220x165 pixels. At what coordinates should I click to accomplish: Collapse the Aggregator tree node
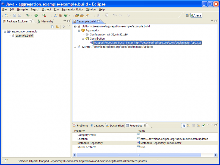coord(79,31)
